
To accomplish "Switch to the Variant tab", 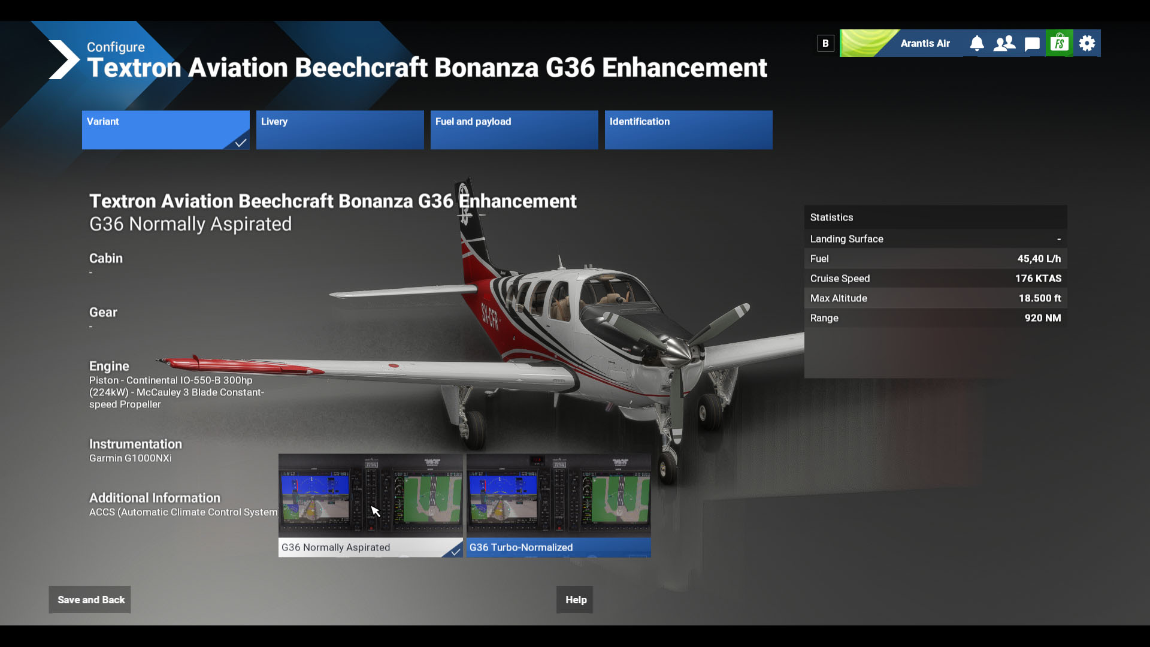I will (166, 130).
